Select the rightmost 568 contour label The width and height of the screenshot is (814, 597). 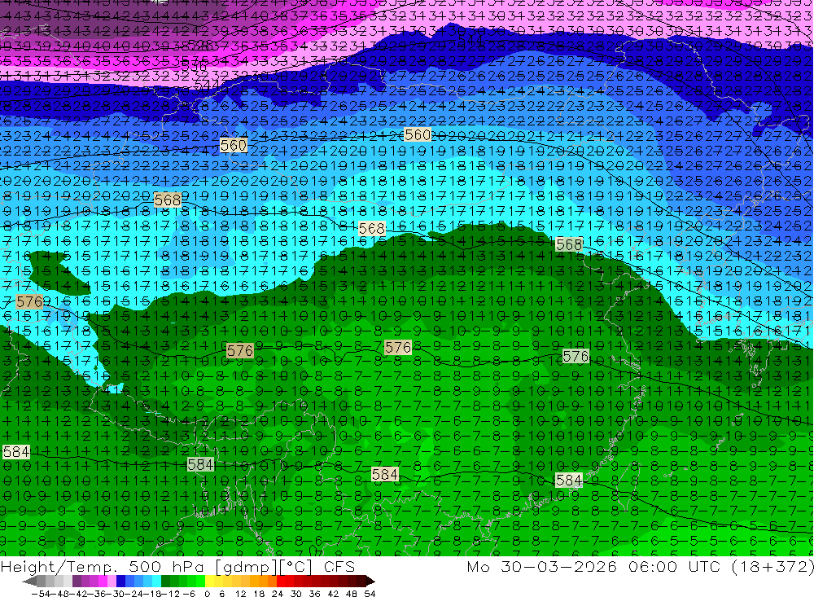click(x=569, y=244)
